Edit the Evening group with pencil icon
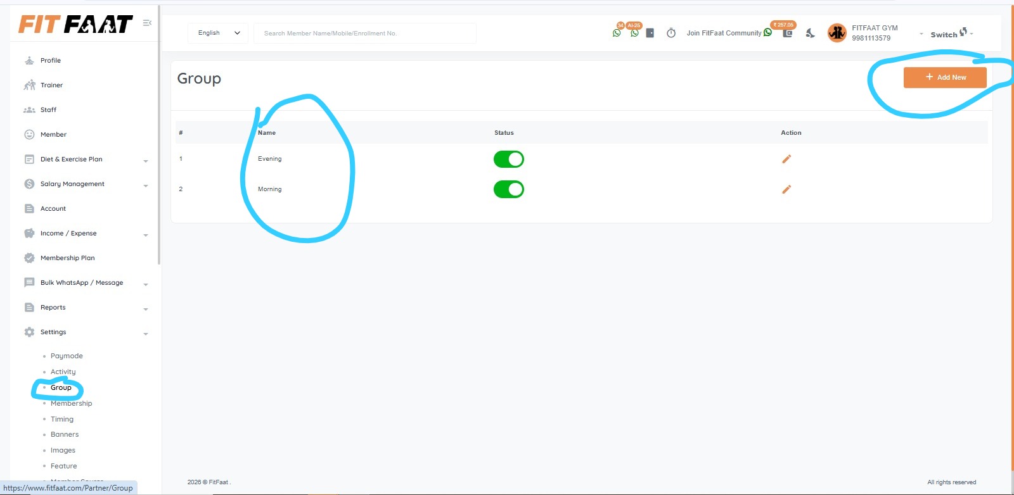1014x495 pixels. (786, 159)
